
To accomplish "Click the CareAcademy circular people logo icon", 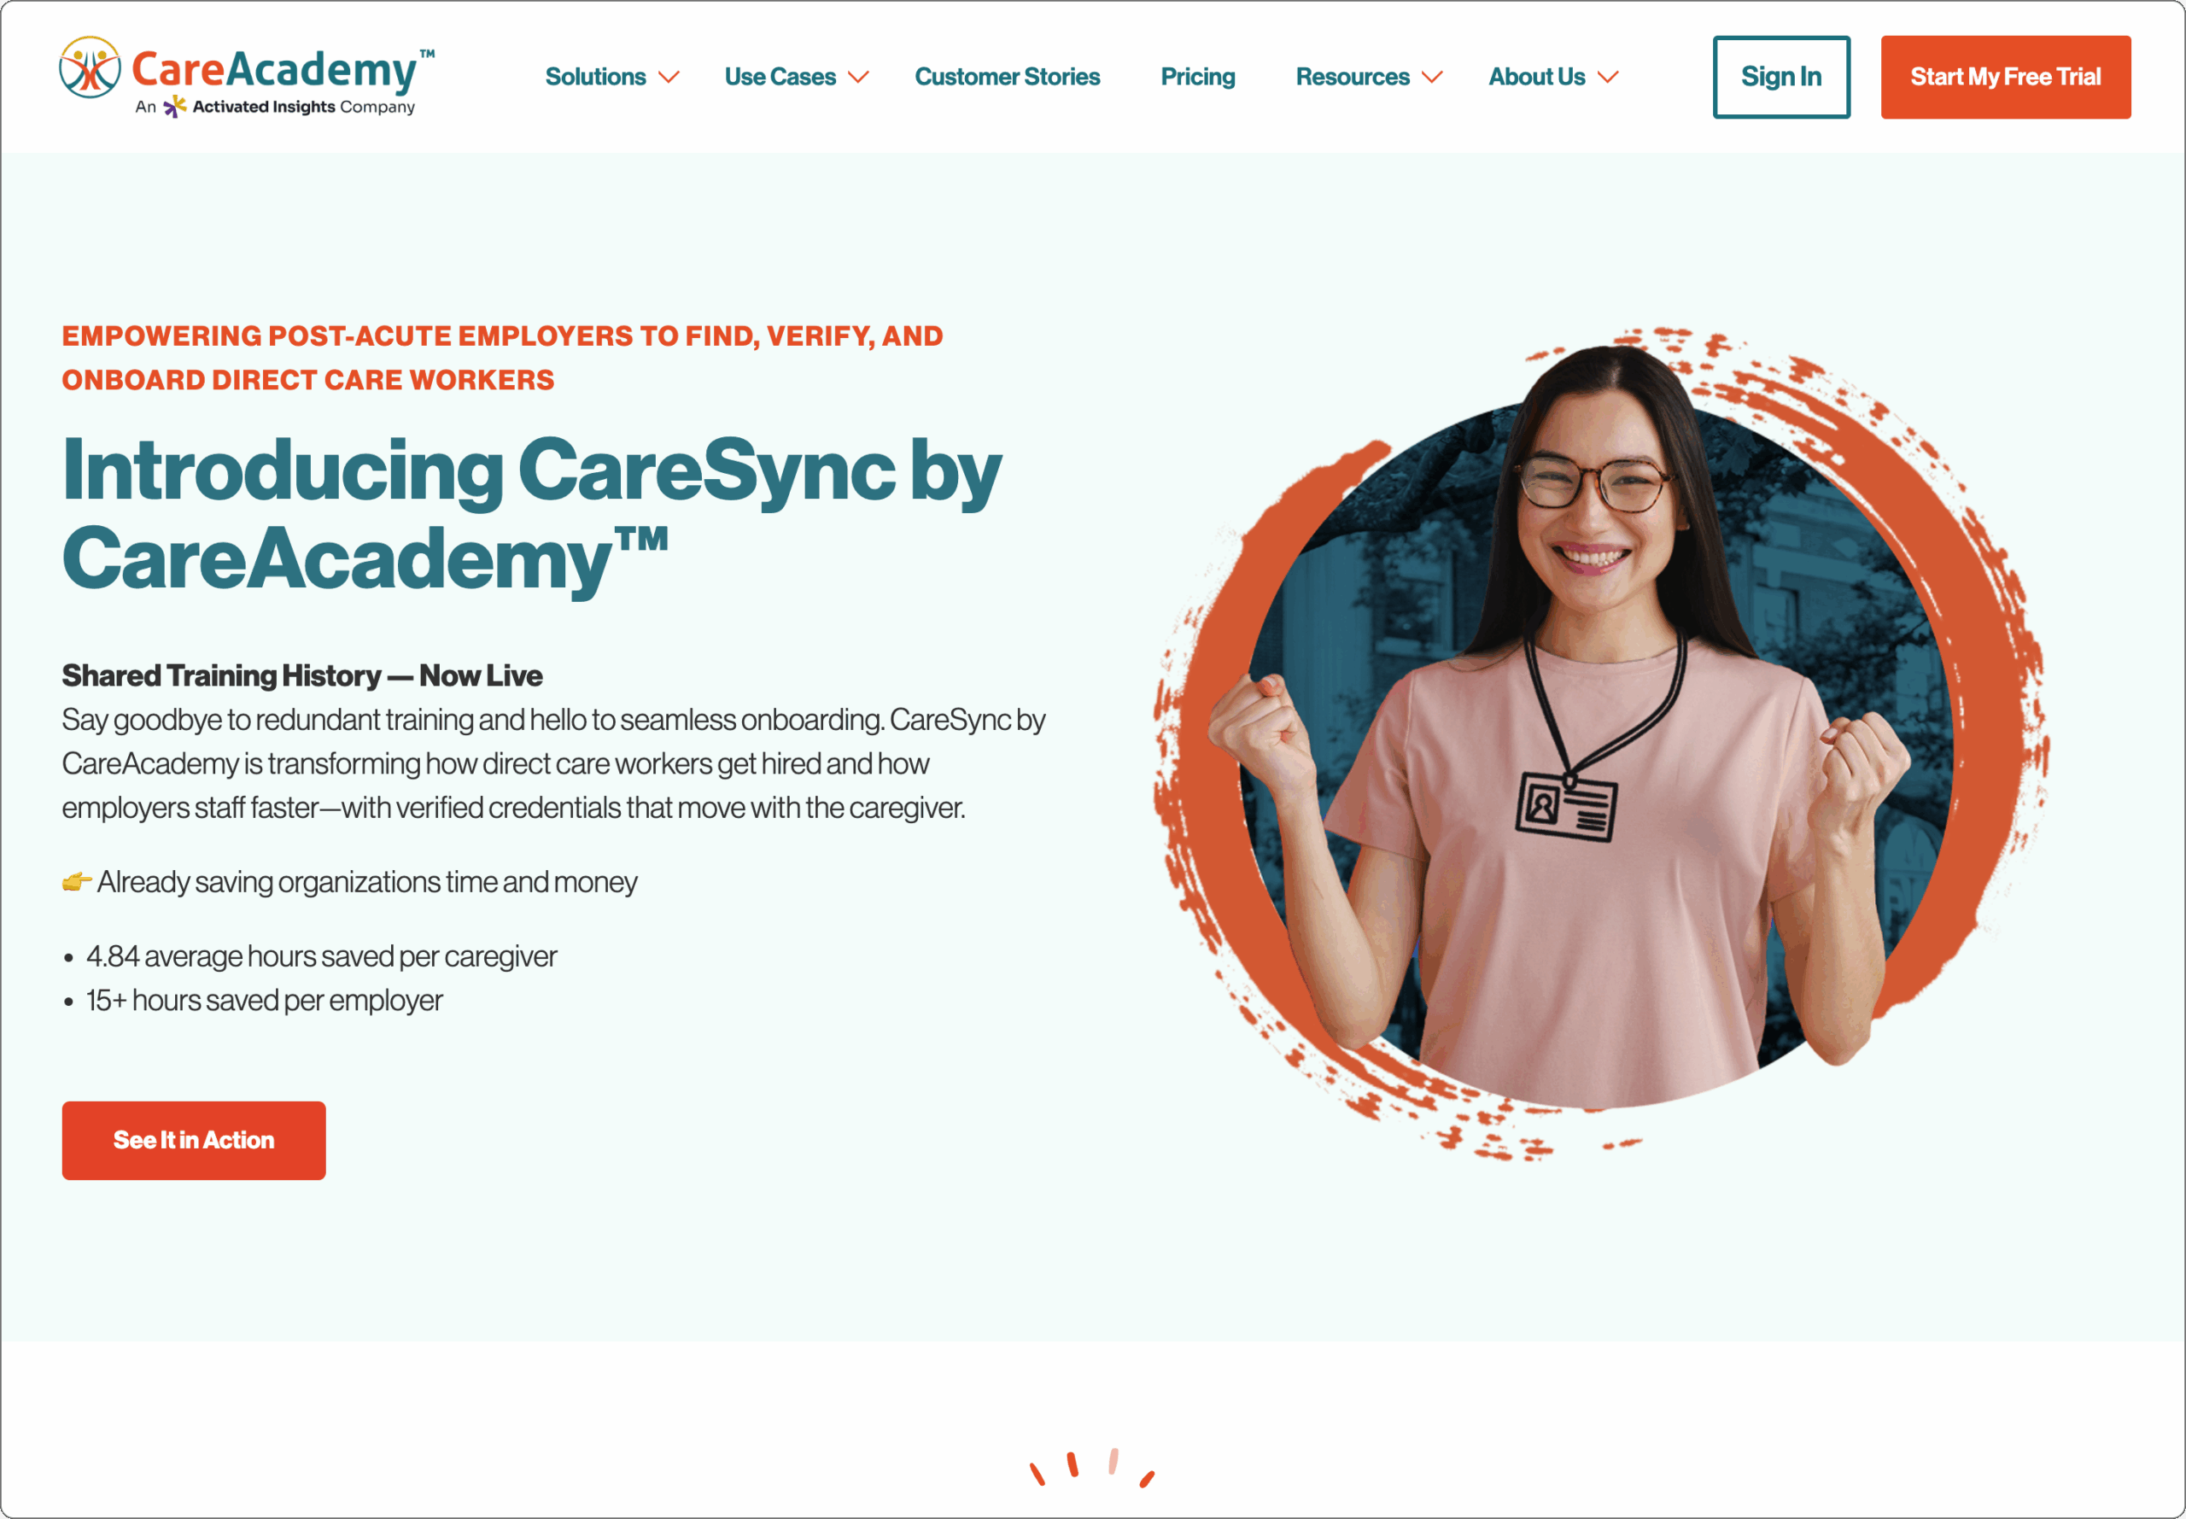I will click(x=90, y=67).
